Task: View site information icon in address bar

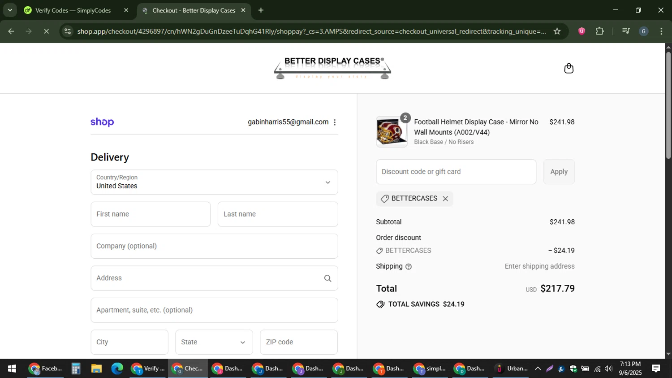Action: point(68,31)
